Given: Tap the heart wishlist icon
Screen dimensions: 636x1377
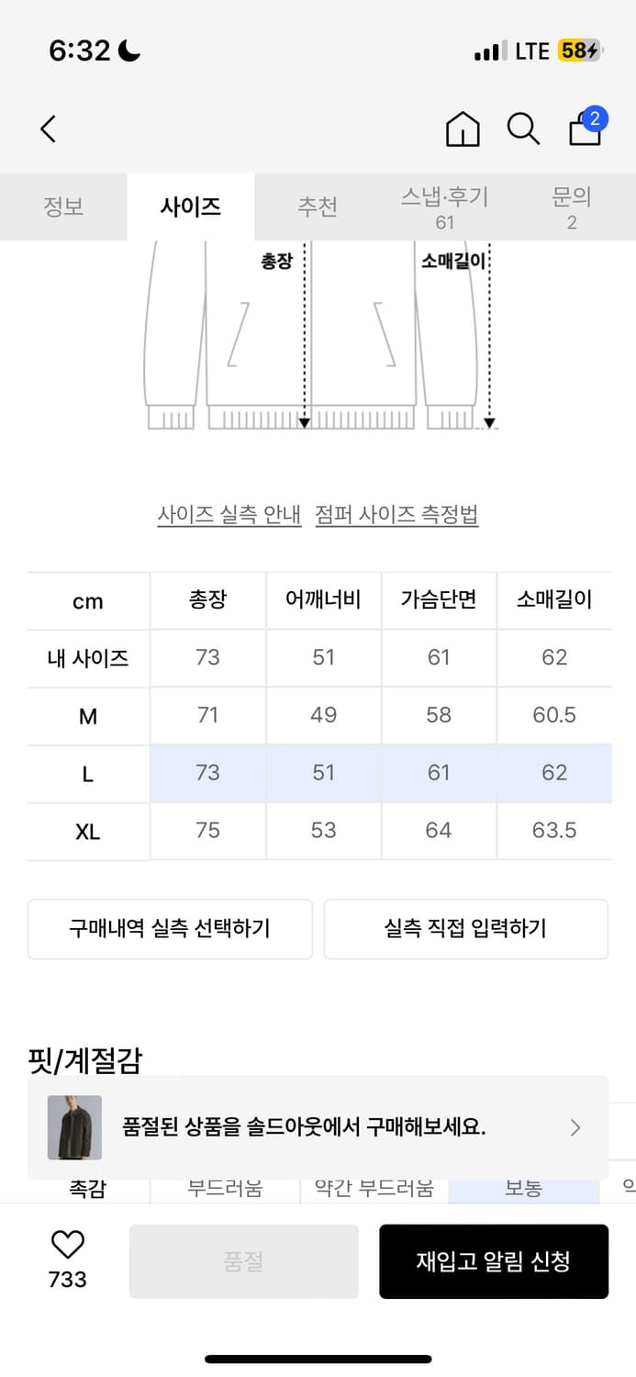Looking at the screenshot, I should [x=67, y=1245].
